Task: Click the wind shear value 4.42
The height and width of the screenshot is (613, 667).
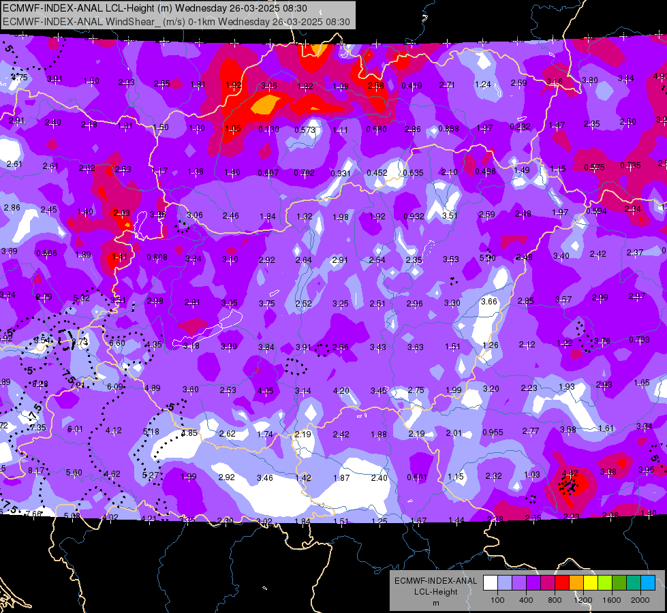Action: 570,473
